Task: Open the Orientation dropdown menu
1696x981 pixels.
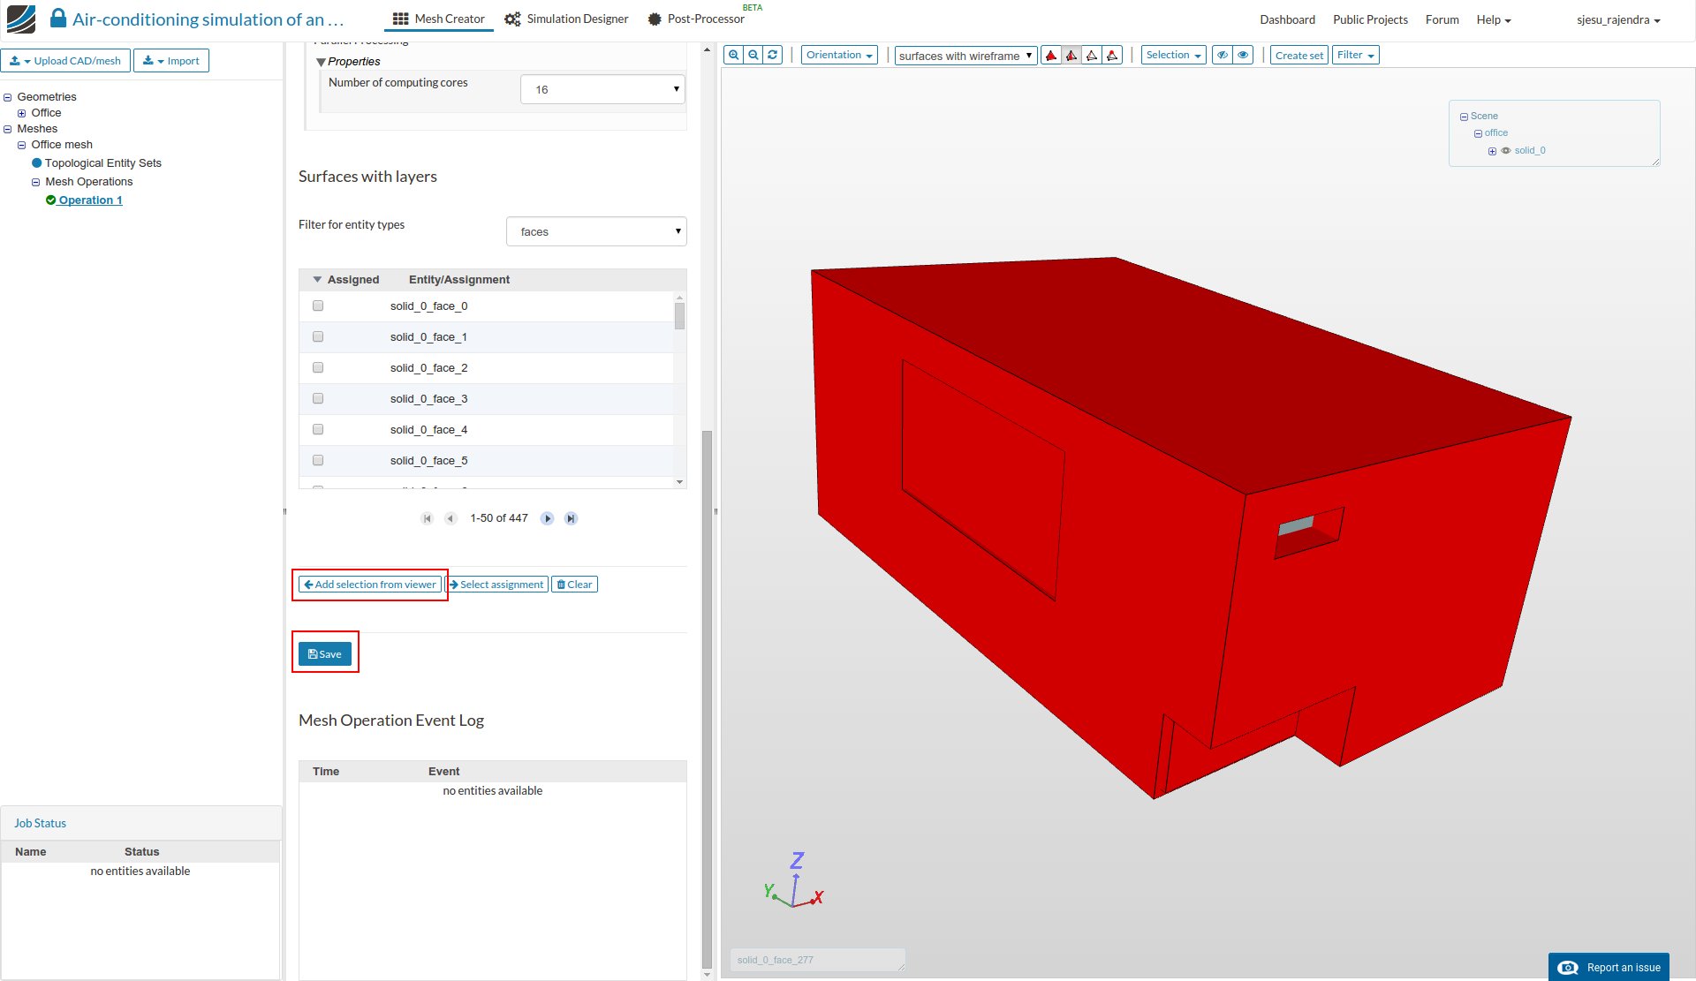Action: click(839, 55)
